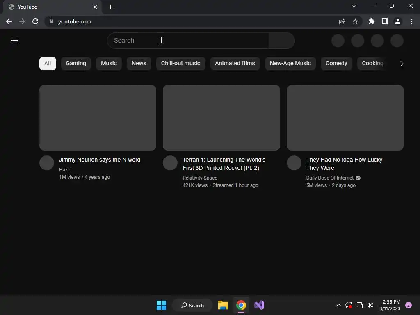Image resolution: width=420 pixels, height=315 pixels.
Task: Click the search submit button placeholder
Action: tap(282, 41)
